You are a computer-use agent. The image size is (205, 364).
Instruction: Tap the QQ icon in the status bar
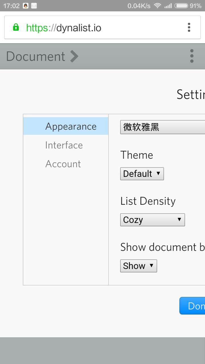coord(26,5)
